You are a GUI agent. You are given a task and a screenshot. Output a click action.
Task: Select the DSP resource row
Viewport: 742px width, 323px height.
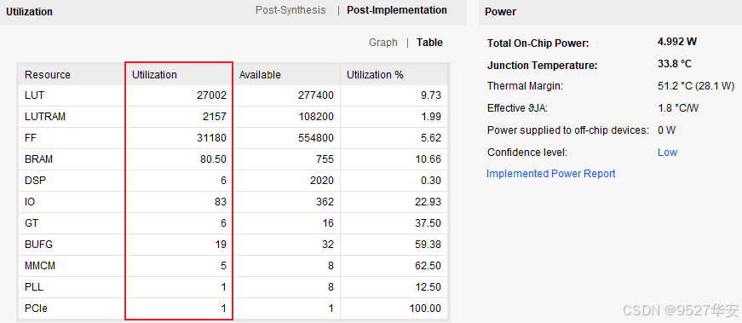[x=233, y=181]
